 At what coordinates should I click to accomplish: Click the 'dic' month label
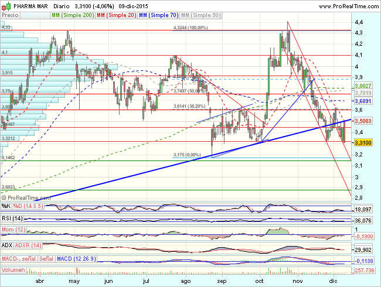coord(333,281)
